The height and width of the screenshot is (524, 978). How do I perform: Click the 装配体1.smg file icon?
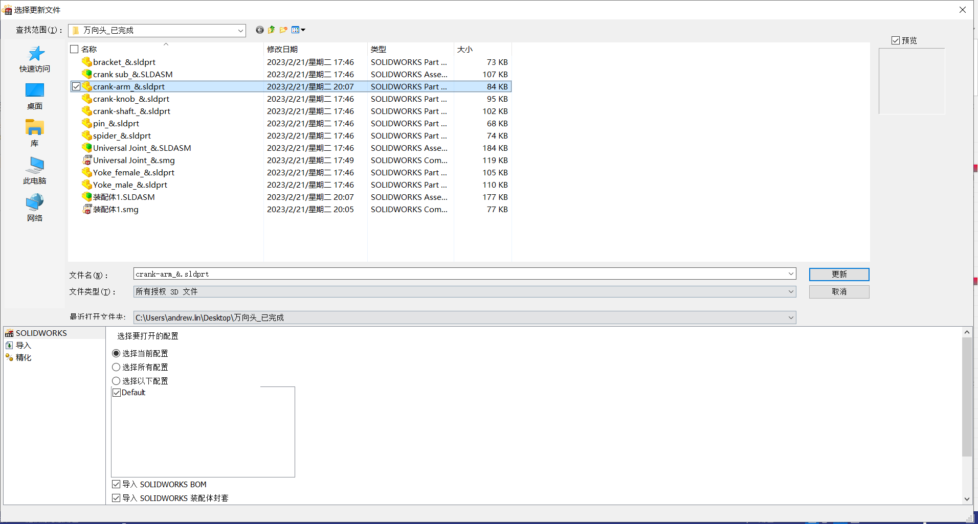pyautogui.click(x=87, y=209)
